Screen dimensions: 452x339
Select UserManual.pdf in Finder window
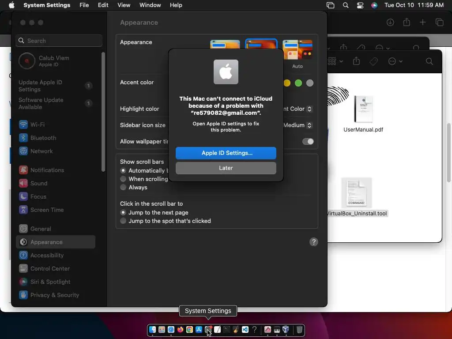363,114
